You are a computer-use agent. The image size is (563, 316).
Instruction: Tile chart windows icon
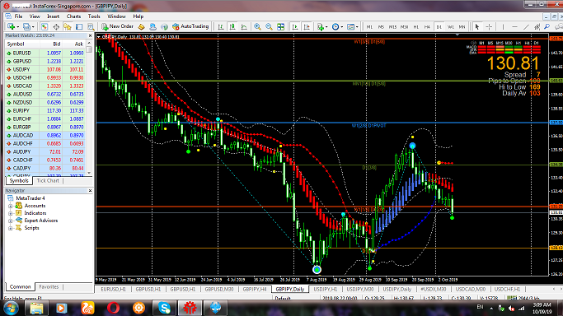[x=281, y=27]
